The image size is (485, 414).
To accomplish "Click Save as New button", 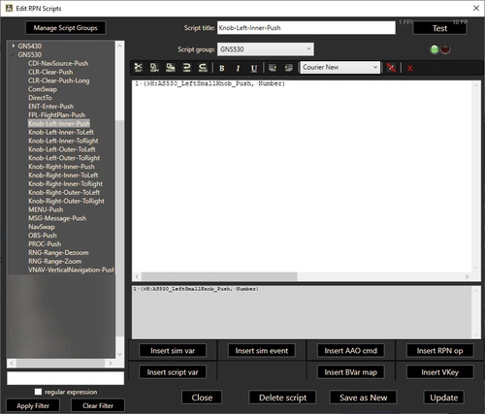I will tap(363, 398).
